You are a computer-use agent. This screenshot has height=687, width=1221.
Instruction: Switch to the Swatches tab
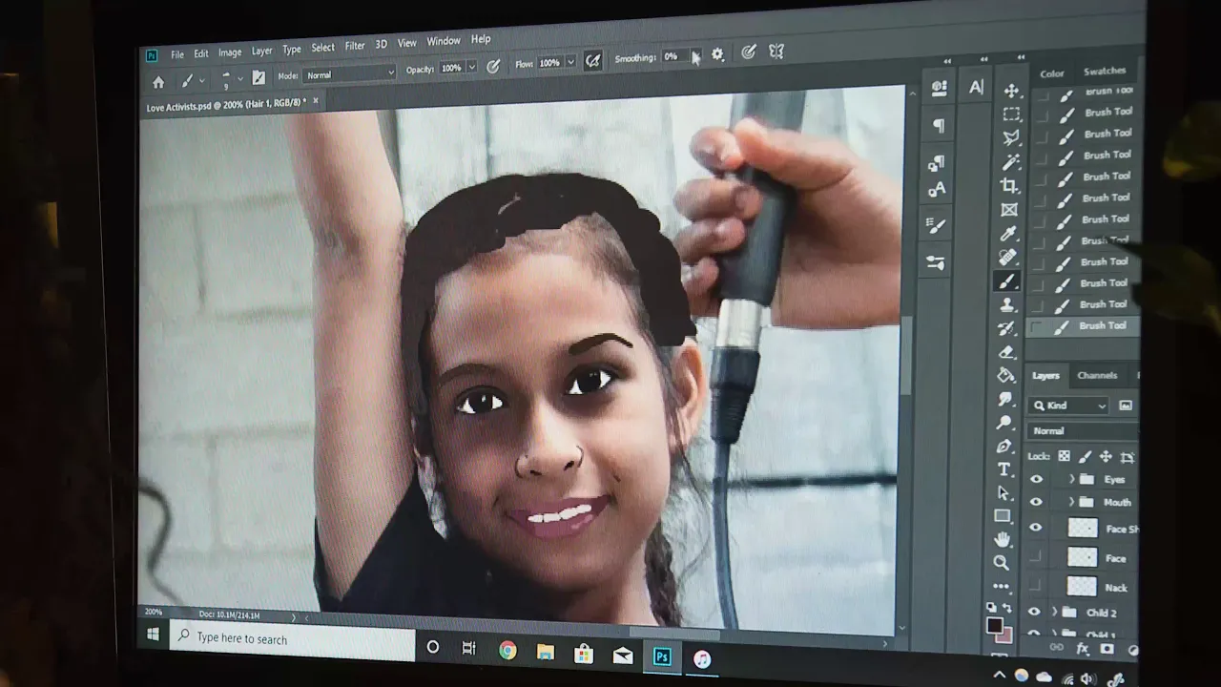[1105, 72]
